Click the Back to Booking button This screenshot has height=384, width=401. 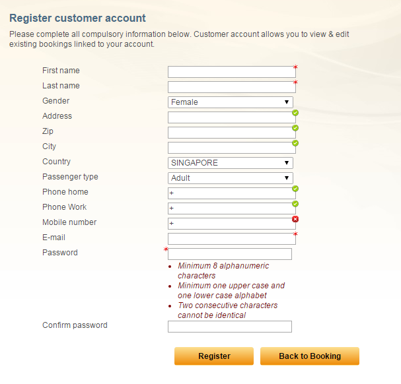[x=310, y=356]
